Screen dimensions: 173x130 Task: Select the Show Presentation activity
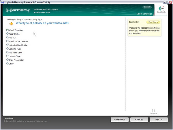(7, 60)
